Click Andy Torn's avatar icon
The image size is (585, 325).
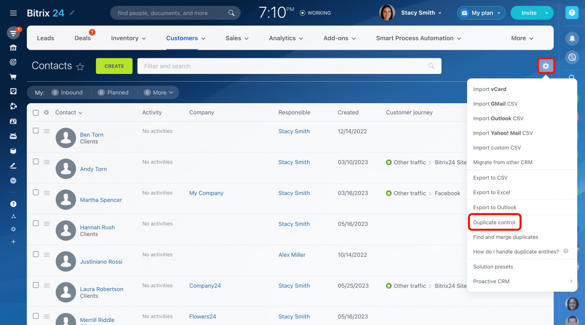coord(66,169)
